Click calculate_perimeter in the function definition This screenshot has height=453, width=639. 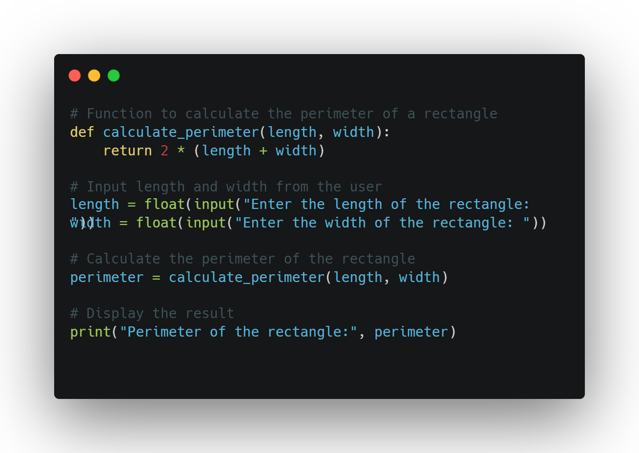(x=181, y=132)
